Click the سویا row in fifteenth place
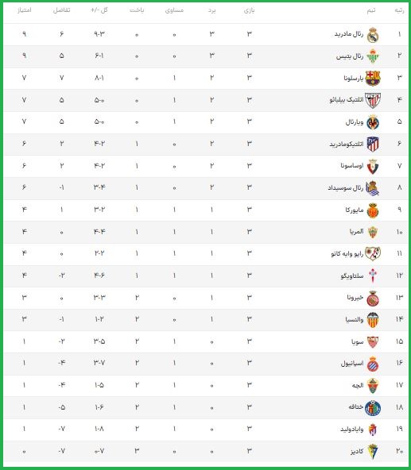Image resolution: width=411 pixels, height=470 pixels. (205, 341)
